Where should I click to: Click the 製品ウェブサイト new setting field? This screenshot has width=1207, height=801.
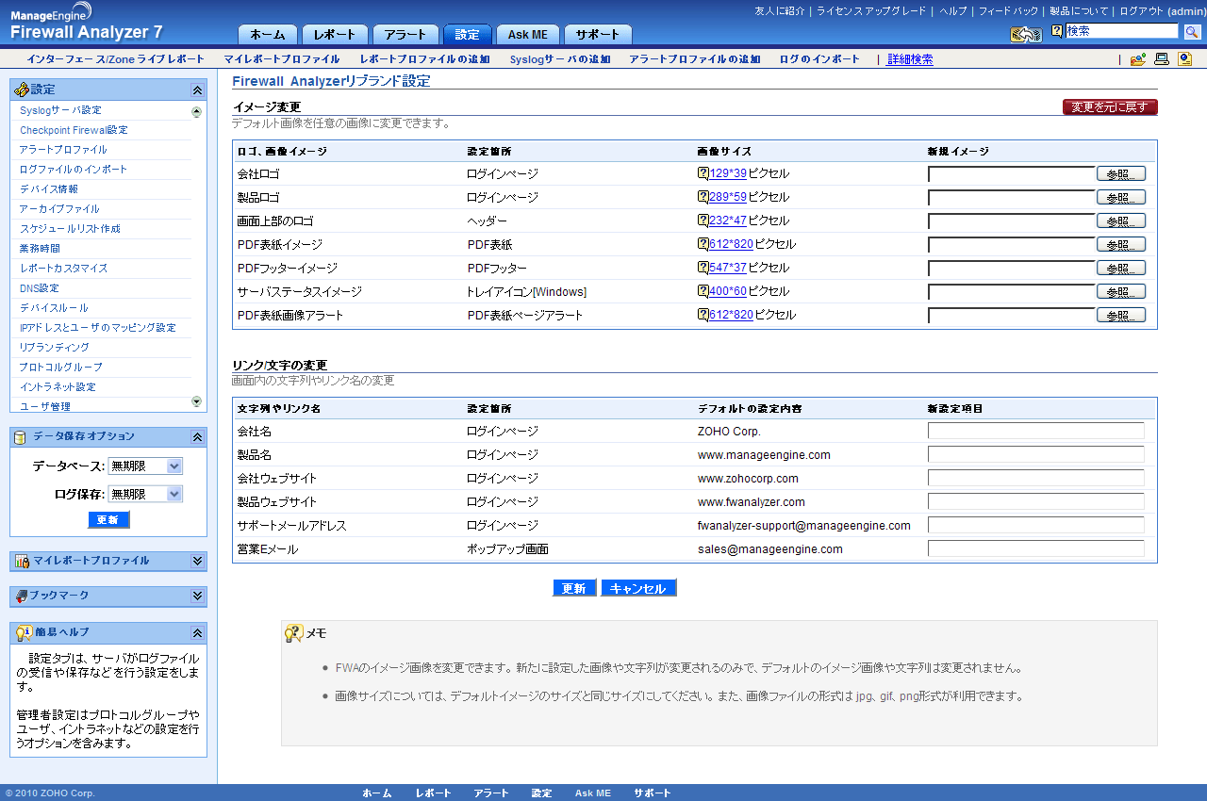pos(1036,501)
